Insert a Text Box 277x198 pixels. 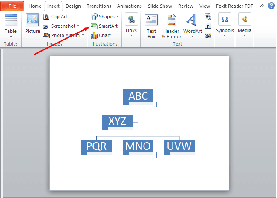point(151,26)
